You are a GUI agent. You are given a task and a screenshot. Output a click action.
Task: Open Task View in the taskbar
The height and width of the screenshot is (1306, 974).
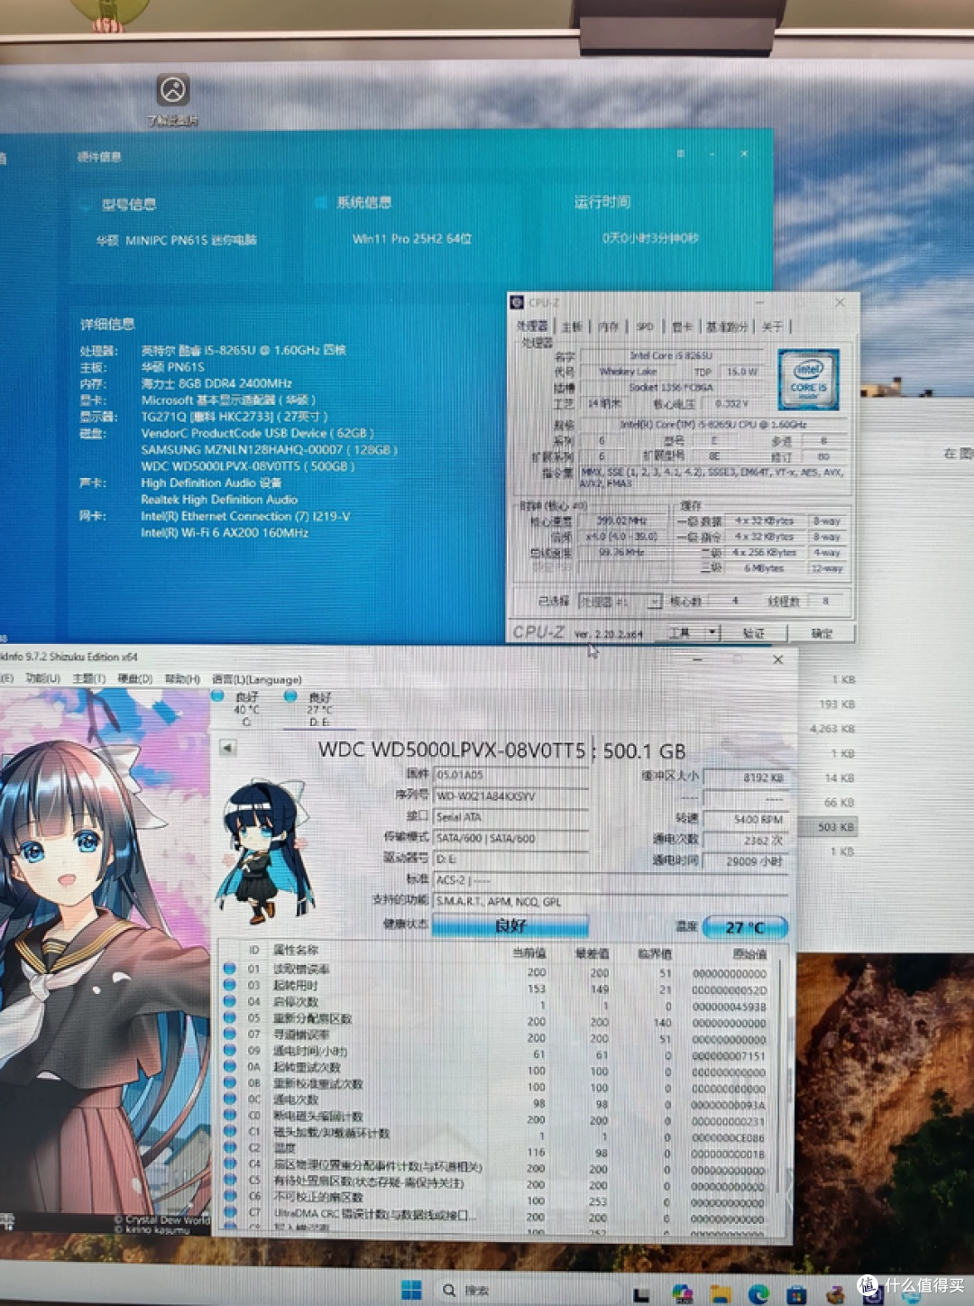641,1294
